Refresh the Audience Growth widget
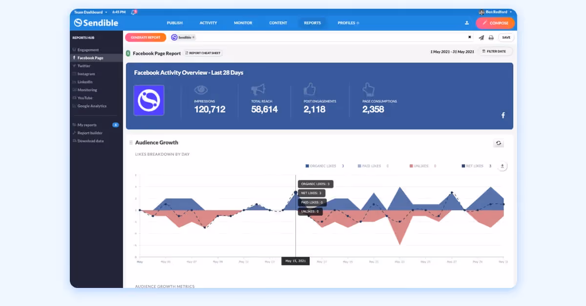Image resolution: width=586 pixels, height=306 pixels. pos(499,143)
